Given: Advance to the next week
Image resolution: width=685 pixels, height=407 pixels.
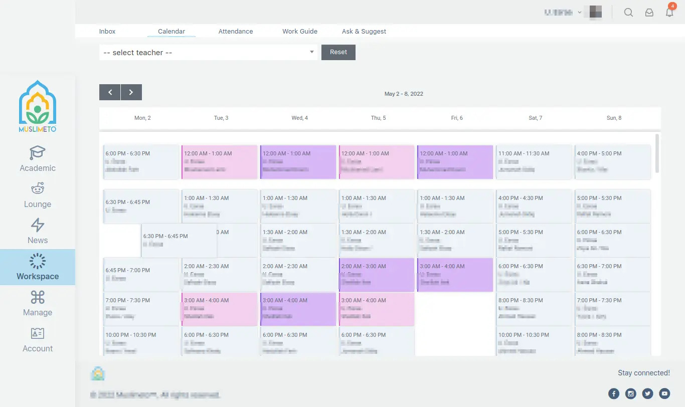Looking at the screenshot, I should pos(131,92).
